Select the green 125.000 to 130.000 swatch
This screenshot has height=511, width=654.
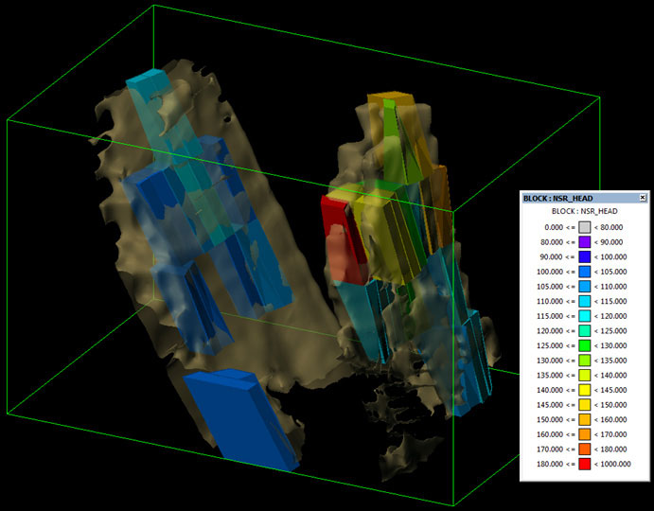[x=585, y=345]
